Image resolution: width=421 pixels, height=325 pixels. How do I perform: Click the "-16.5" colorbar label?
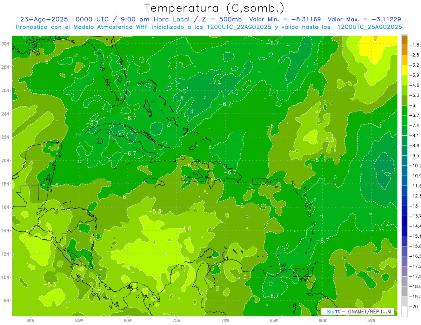[x=415, y=256]
